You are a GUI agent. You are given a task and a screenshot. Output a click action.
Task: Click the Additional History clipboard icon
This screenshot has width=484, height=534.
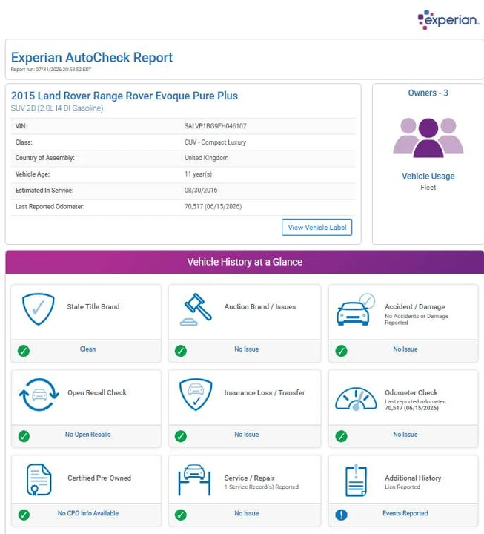point(356,480)
